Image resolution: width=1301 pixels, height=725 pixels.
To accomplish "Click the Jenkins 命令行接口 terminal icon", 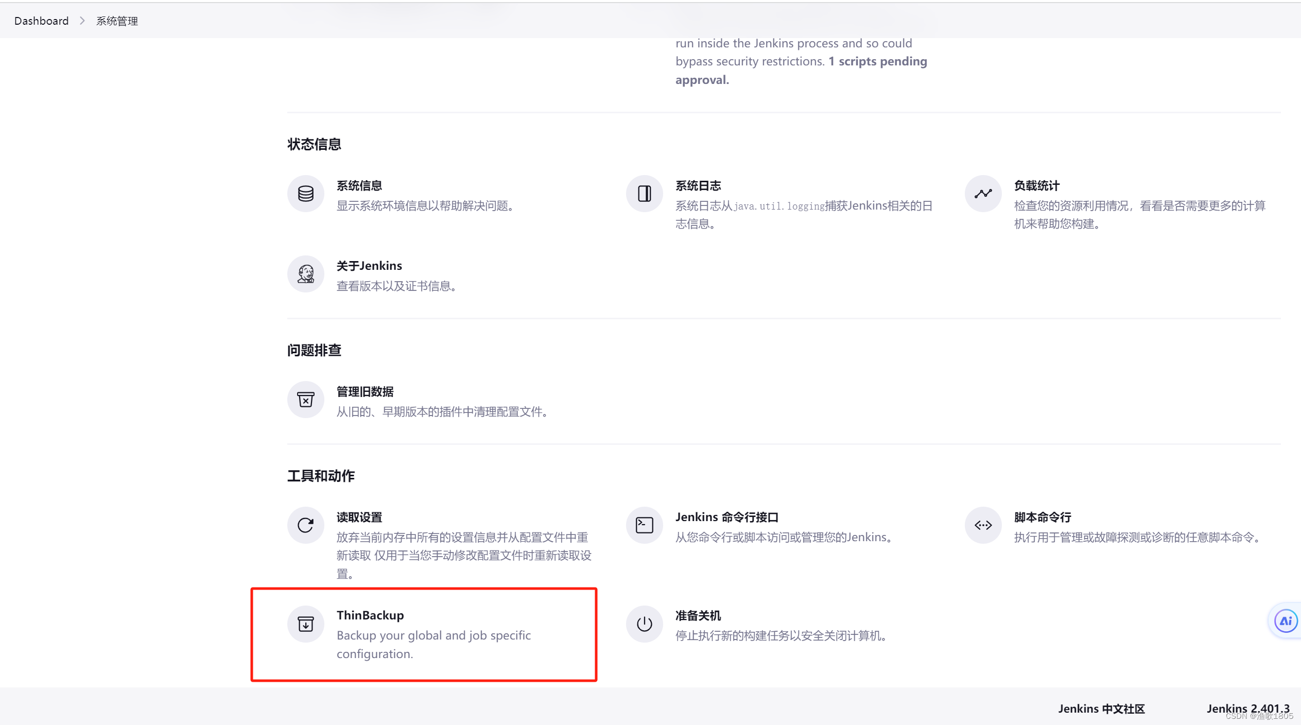I will pos(644,525).
